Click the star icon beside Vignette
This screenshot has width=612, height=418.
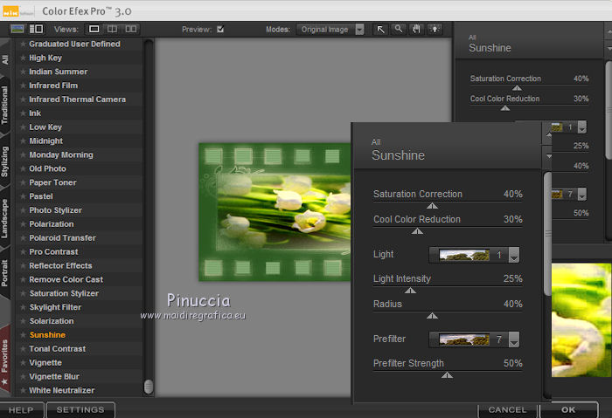(x=23, y=362)
